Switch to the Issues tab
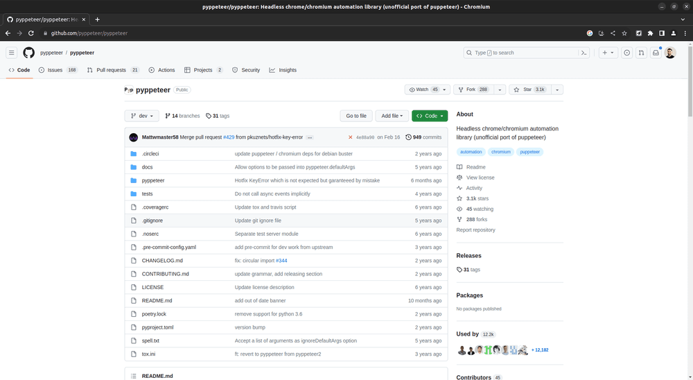693x380 pixels. 58,70
